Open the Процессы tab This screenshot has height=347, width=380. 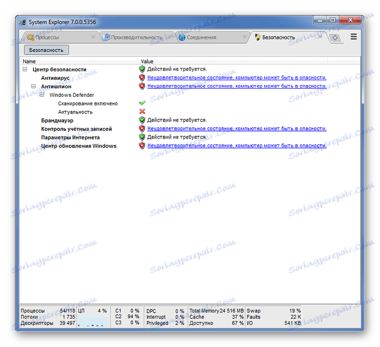point(59,38)
